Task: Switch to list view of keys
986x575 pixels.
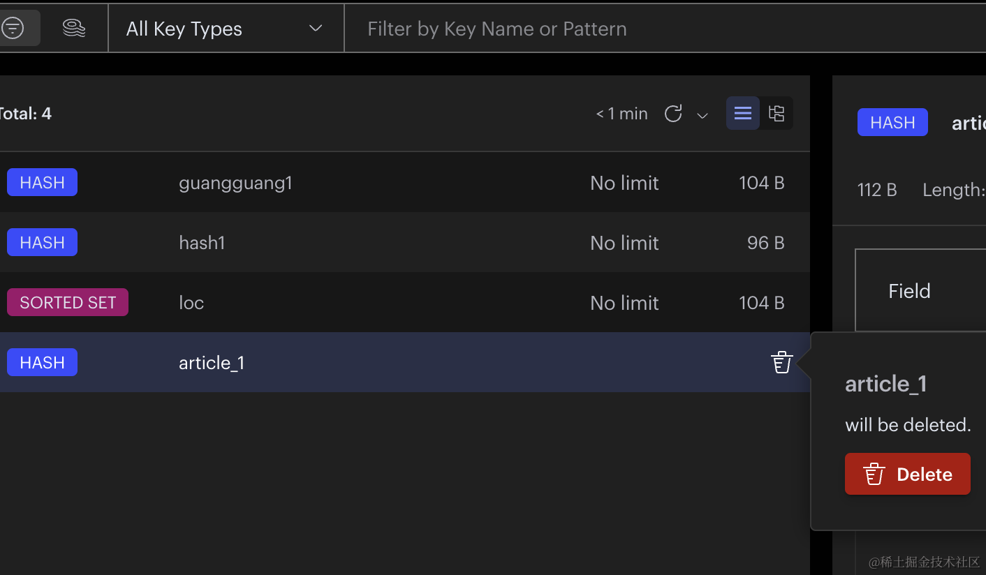Action: coord(743,113)
